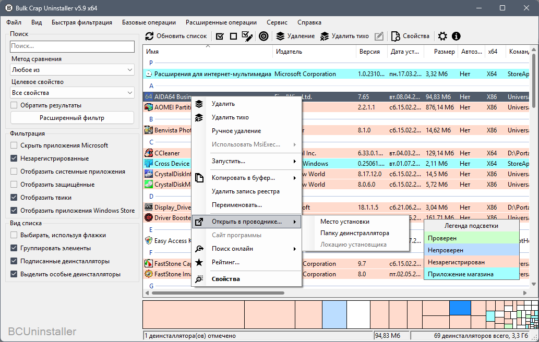Screen dimensions: 539x342
Task: Click the Удалить тихо stacked-layers toolbar icon
Action: [x=325, y=36]
